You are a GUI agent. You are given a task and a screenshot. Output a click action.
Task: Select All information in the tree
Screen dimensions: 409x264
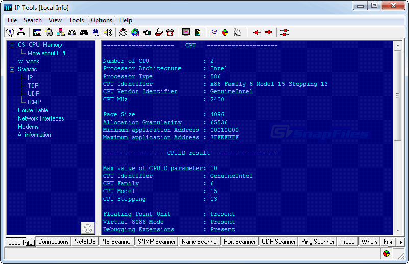click(35, 135)
